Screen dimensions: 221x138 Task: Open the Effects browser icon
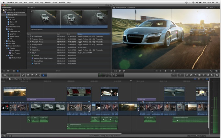point(187,75)
